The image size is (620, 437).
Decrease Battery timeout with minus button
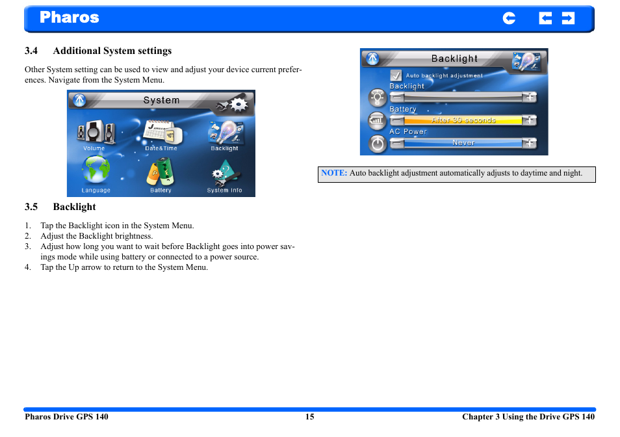click(x=397, y=120)
